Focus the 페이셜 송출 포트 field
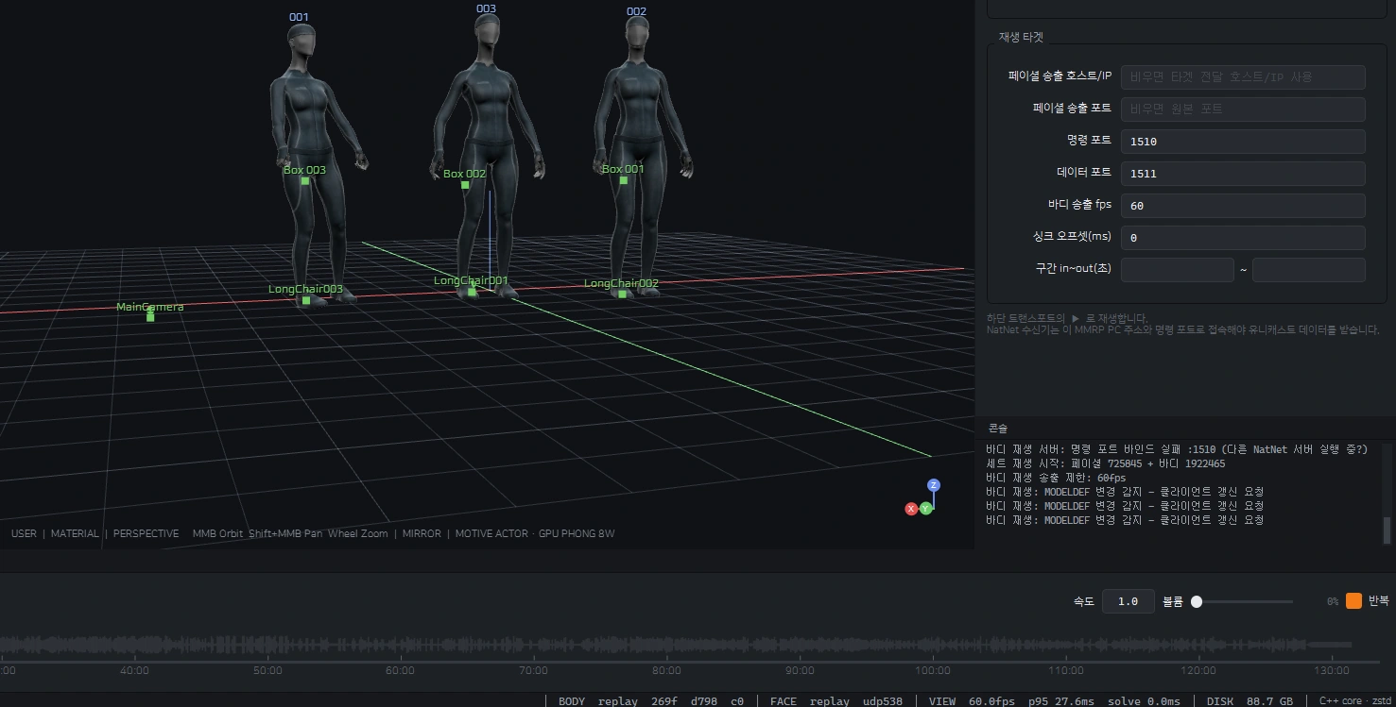The height and width of the screenshot is (707, 1396). pyautogui.click(x=1243, y=109)
